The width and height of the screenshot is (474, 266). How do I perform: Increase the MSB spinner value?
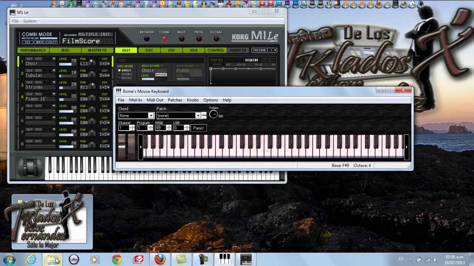[169, 126]
